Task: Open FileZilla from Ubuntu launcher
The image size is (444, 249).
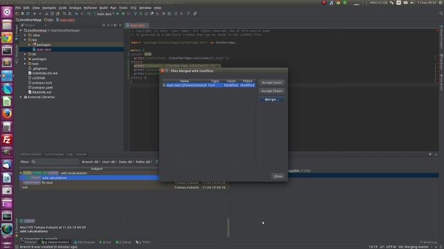Action: 7,140
